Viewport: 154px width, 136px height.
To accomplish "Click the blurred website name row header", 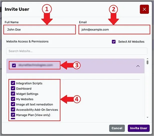I will click(75, 66).
